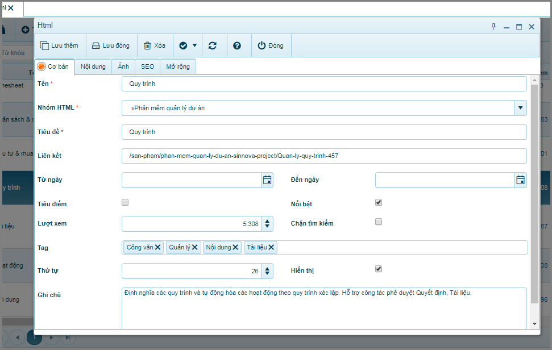Click the Thứ tự spinner arrows

pyautogui.click(x=267, y=271)
